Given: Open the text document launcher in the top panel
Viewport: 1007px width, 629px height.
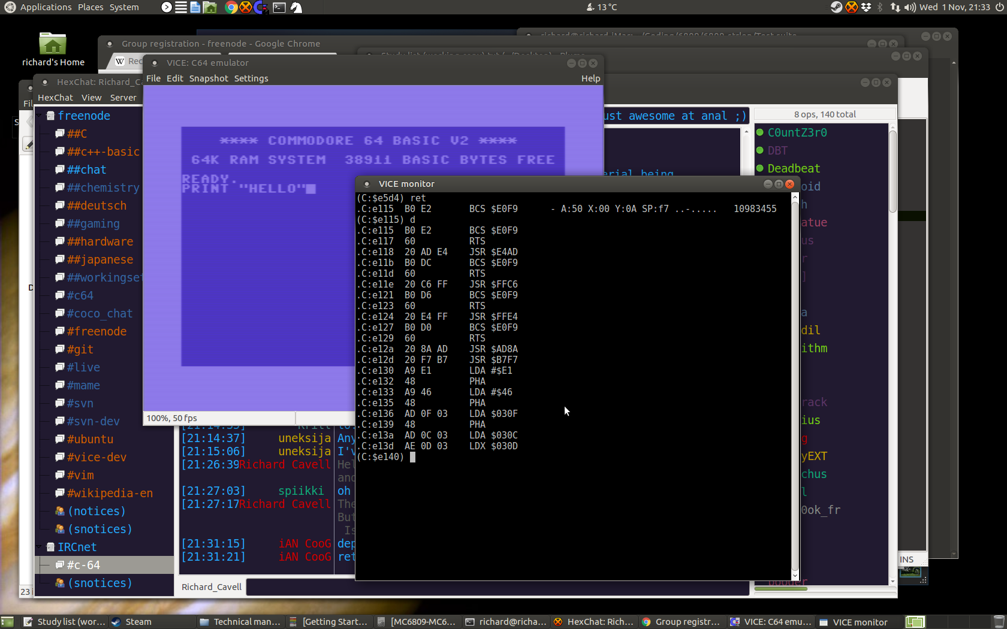Looking at the screenshot, I should pyautogui.click(x=195, y=7).
